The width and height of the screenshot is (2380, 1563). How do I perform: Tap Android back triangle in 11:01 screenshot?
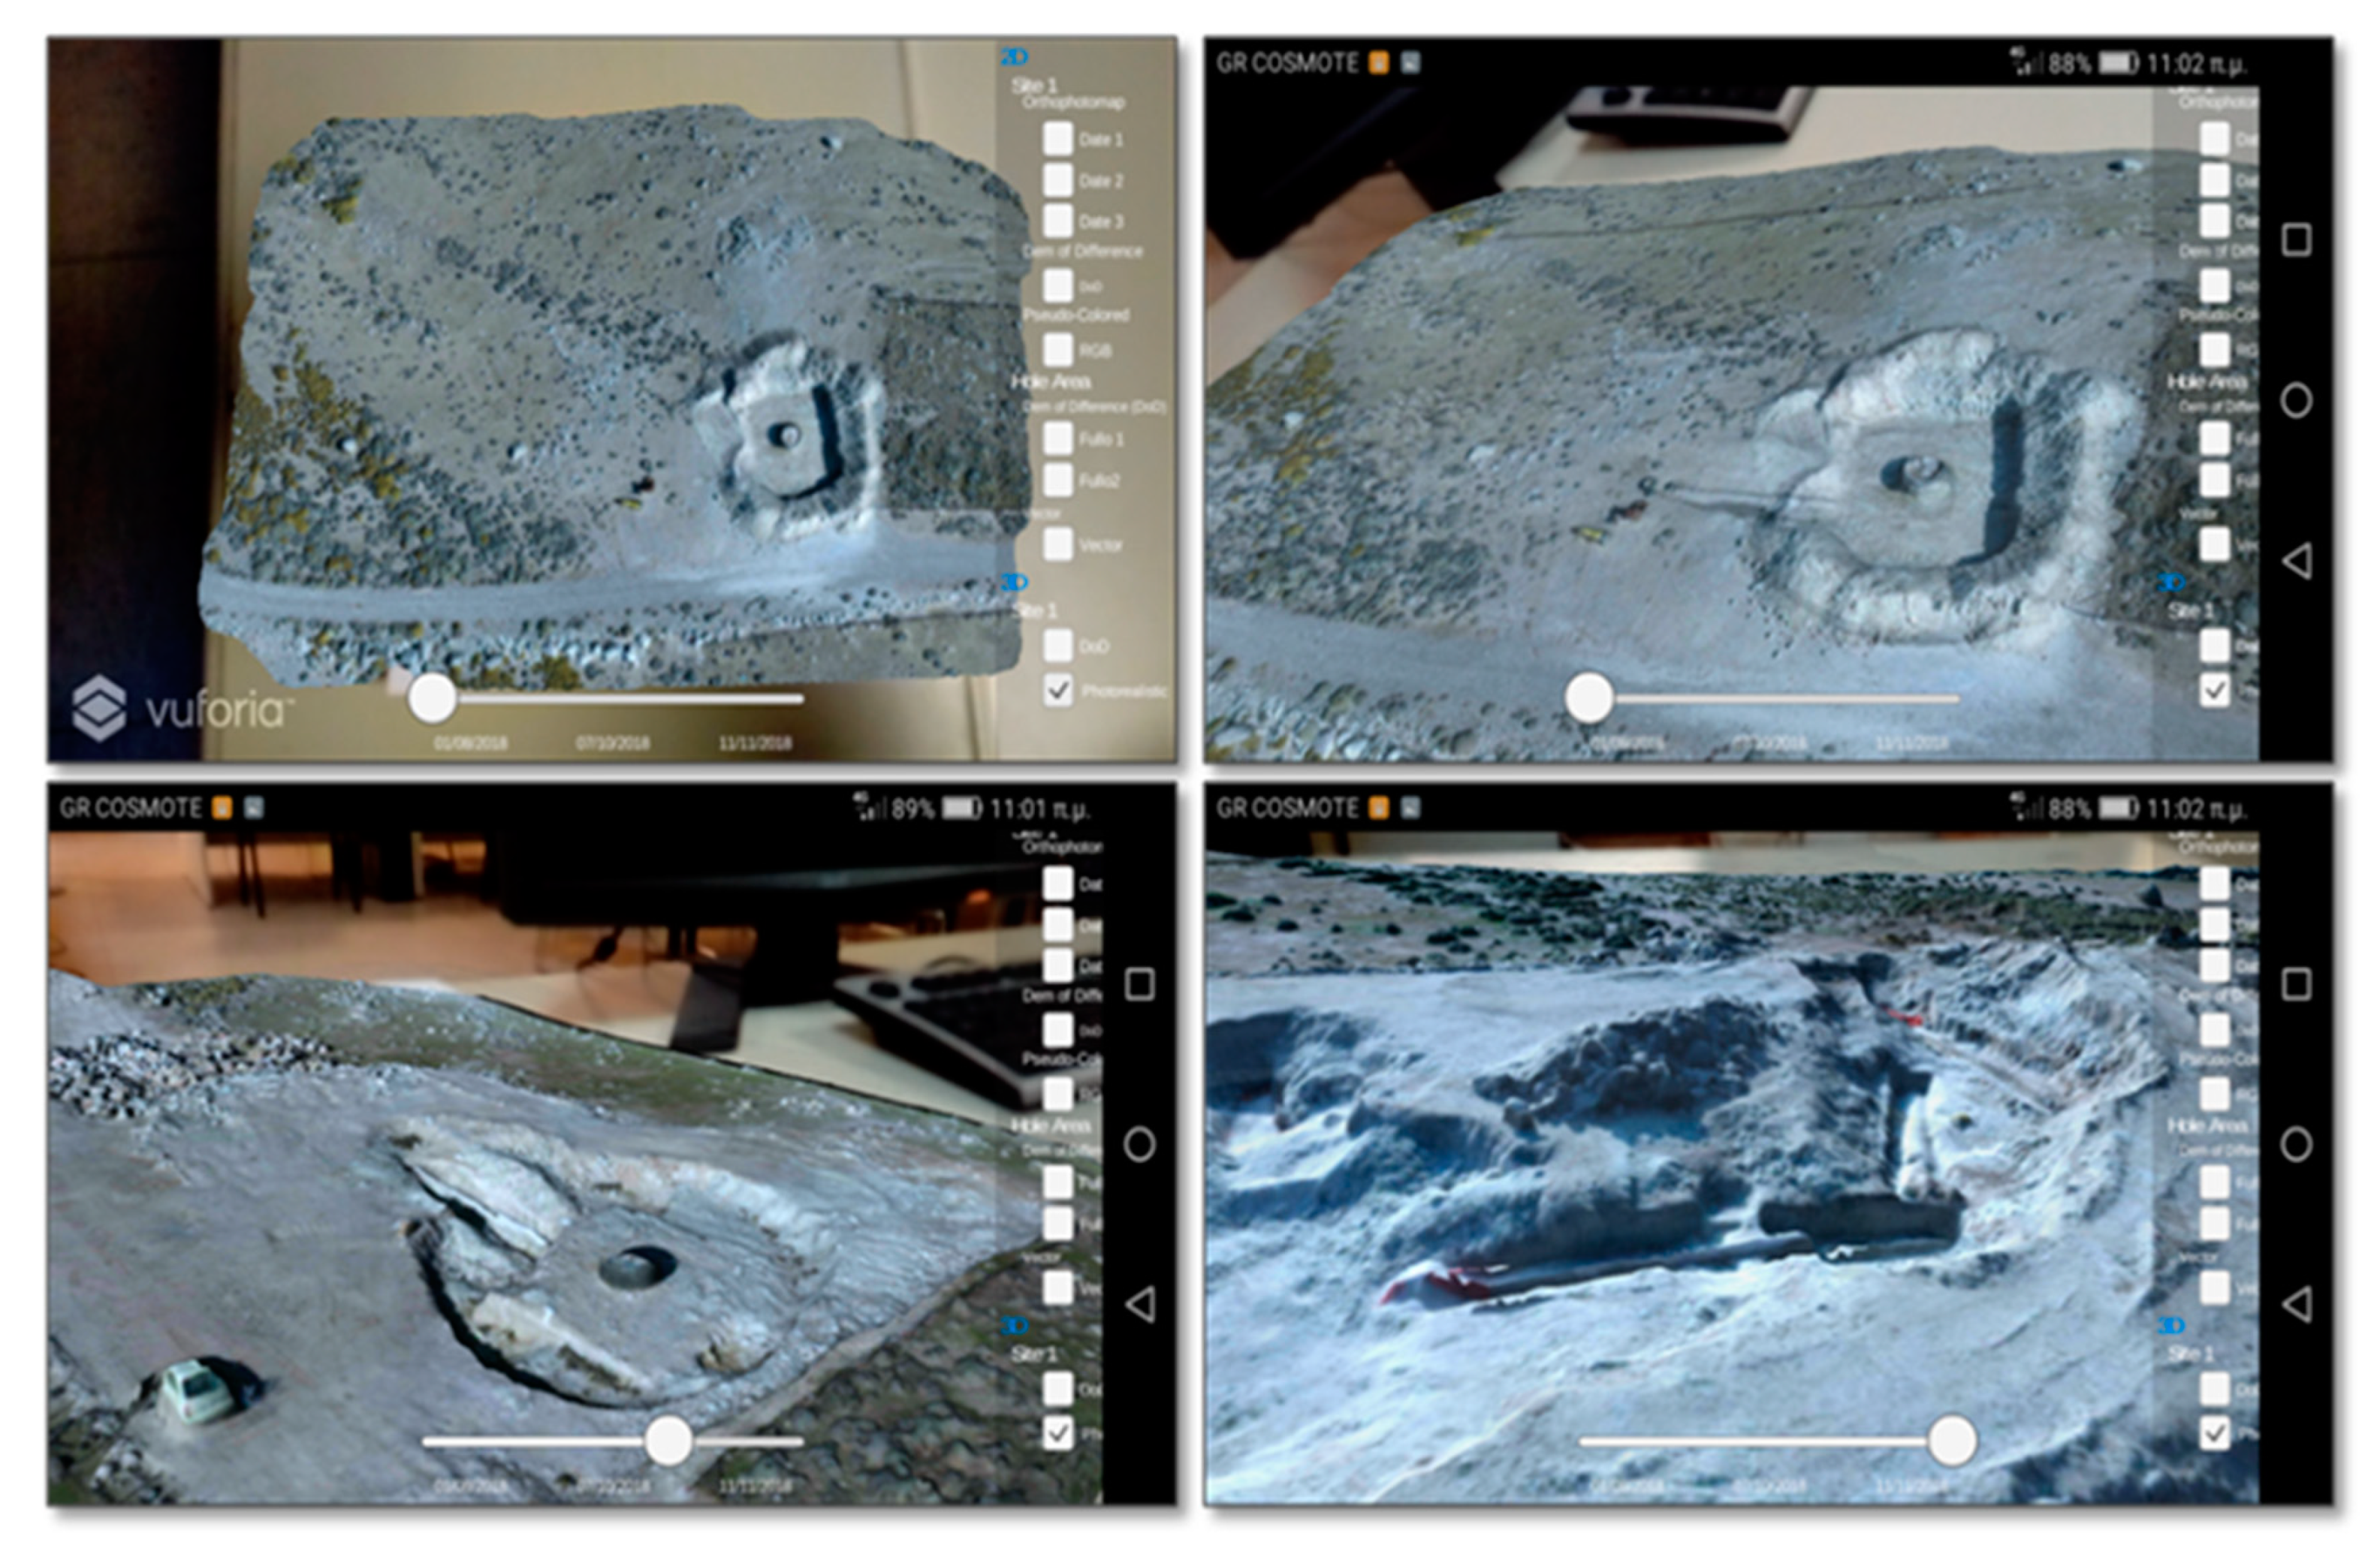coord(1140,1303)
